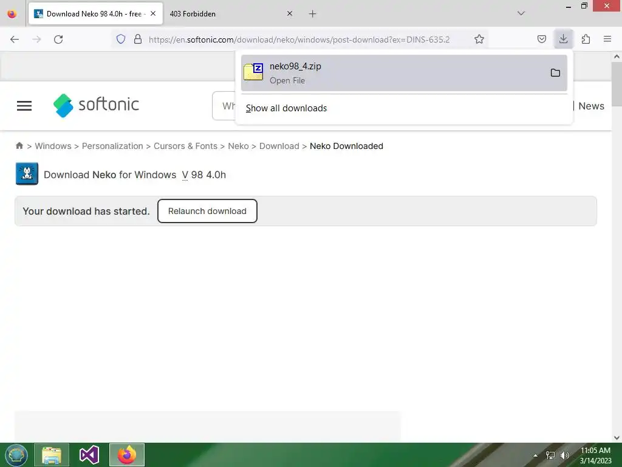Open tracking protection shield info

pyautogui.click(x=121, y=40)
